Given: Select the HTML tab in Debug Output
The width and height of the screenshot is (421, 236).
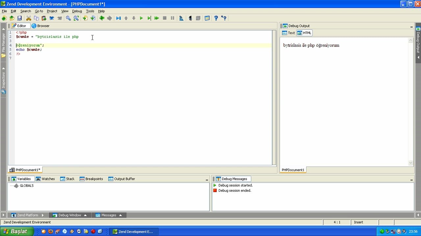Looking at the screenshot, I should tap(304, 33).
